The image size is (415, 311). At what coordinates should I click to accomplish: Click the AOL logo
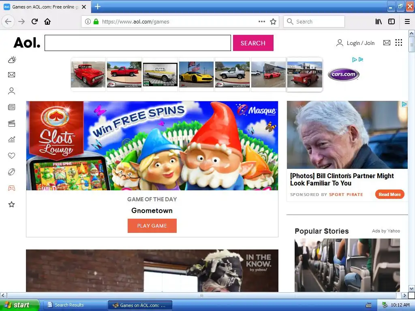27,43
